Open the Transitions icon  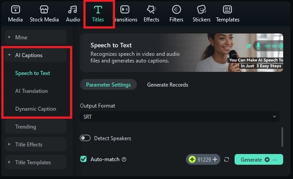click(x=125, y=9)
